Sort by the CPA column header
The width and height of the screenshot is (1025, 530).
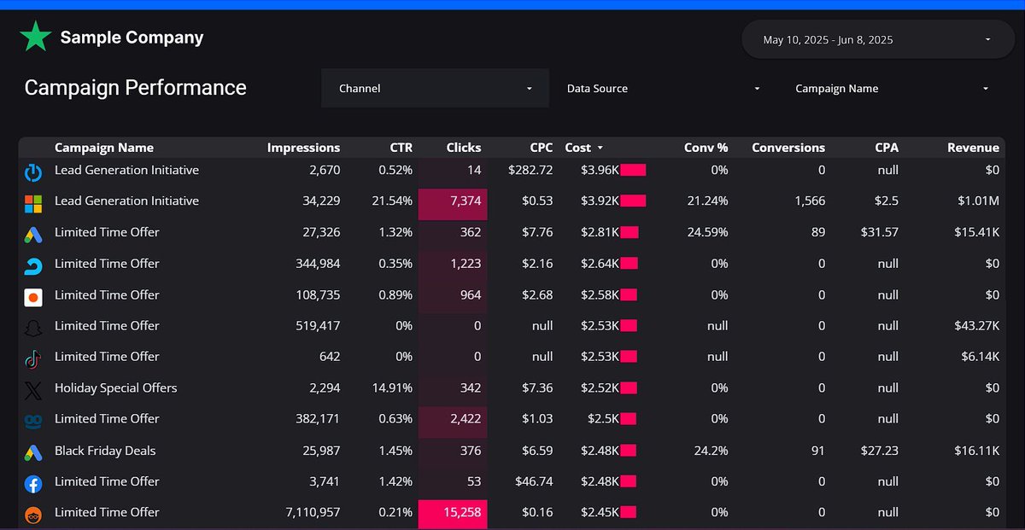point(887,148)
